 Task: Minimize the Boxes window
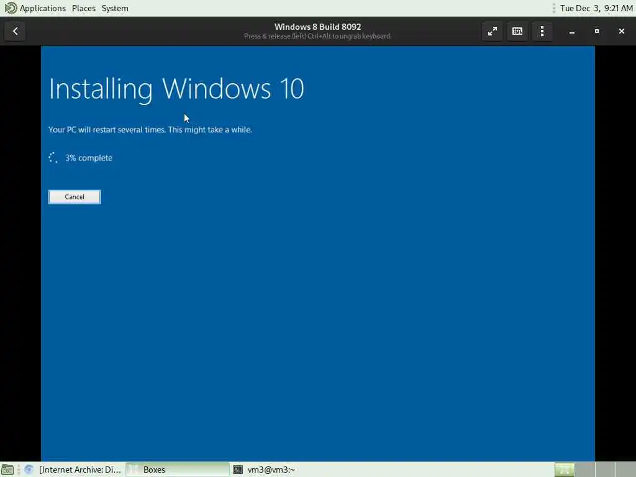tap(572, 31)
